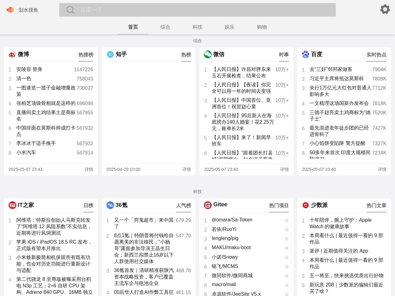Screen dimensions: 395x296
Task: Star the 小诺/Snowy project
Action: tap(287, 257)
